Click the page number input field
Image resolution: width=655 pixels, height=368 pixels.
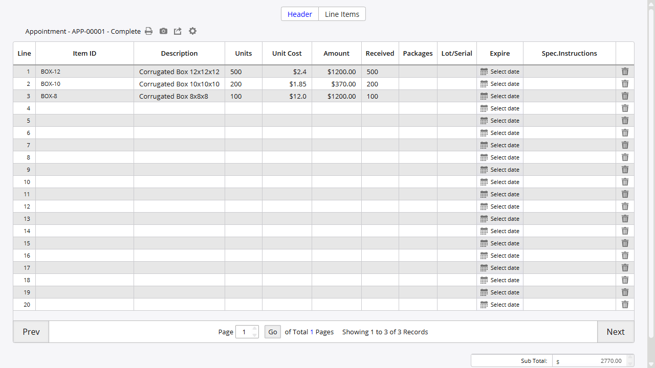(244, 332)
